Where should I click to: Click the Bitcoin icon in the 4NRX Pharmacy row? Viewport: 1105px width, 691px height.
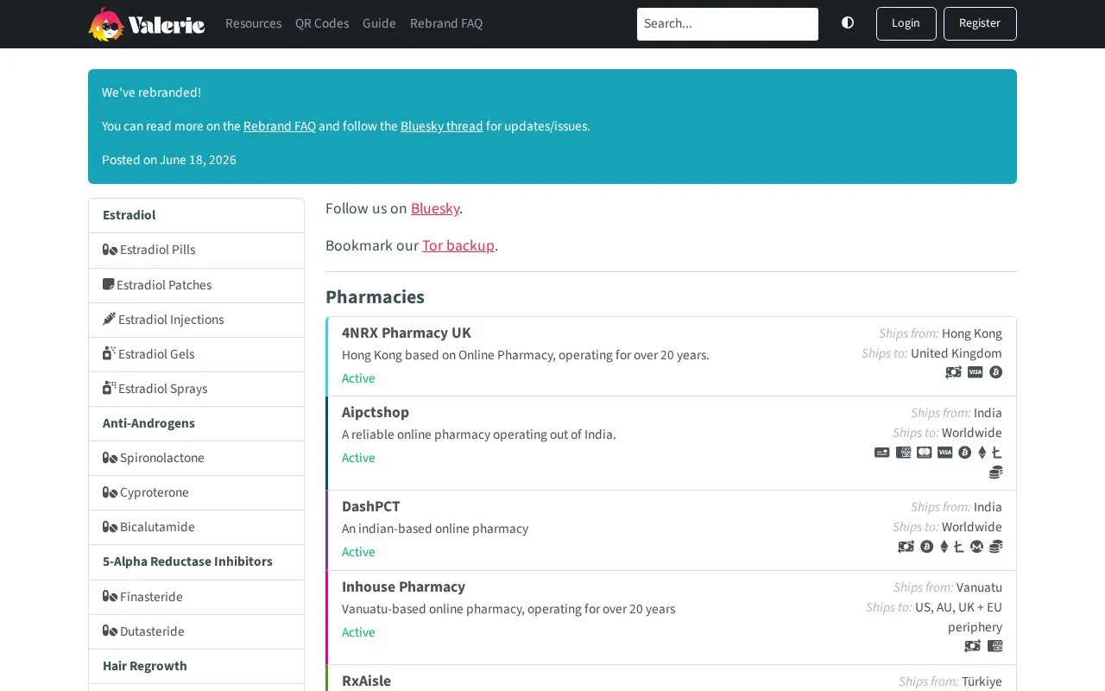(x=995, y=372)
